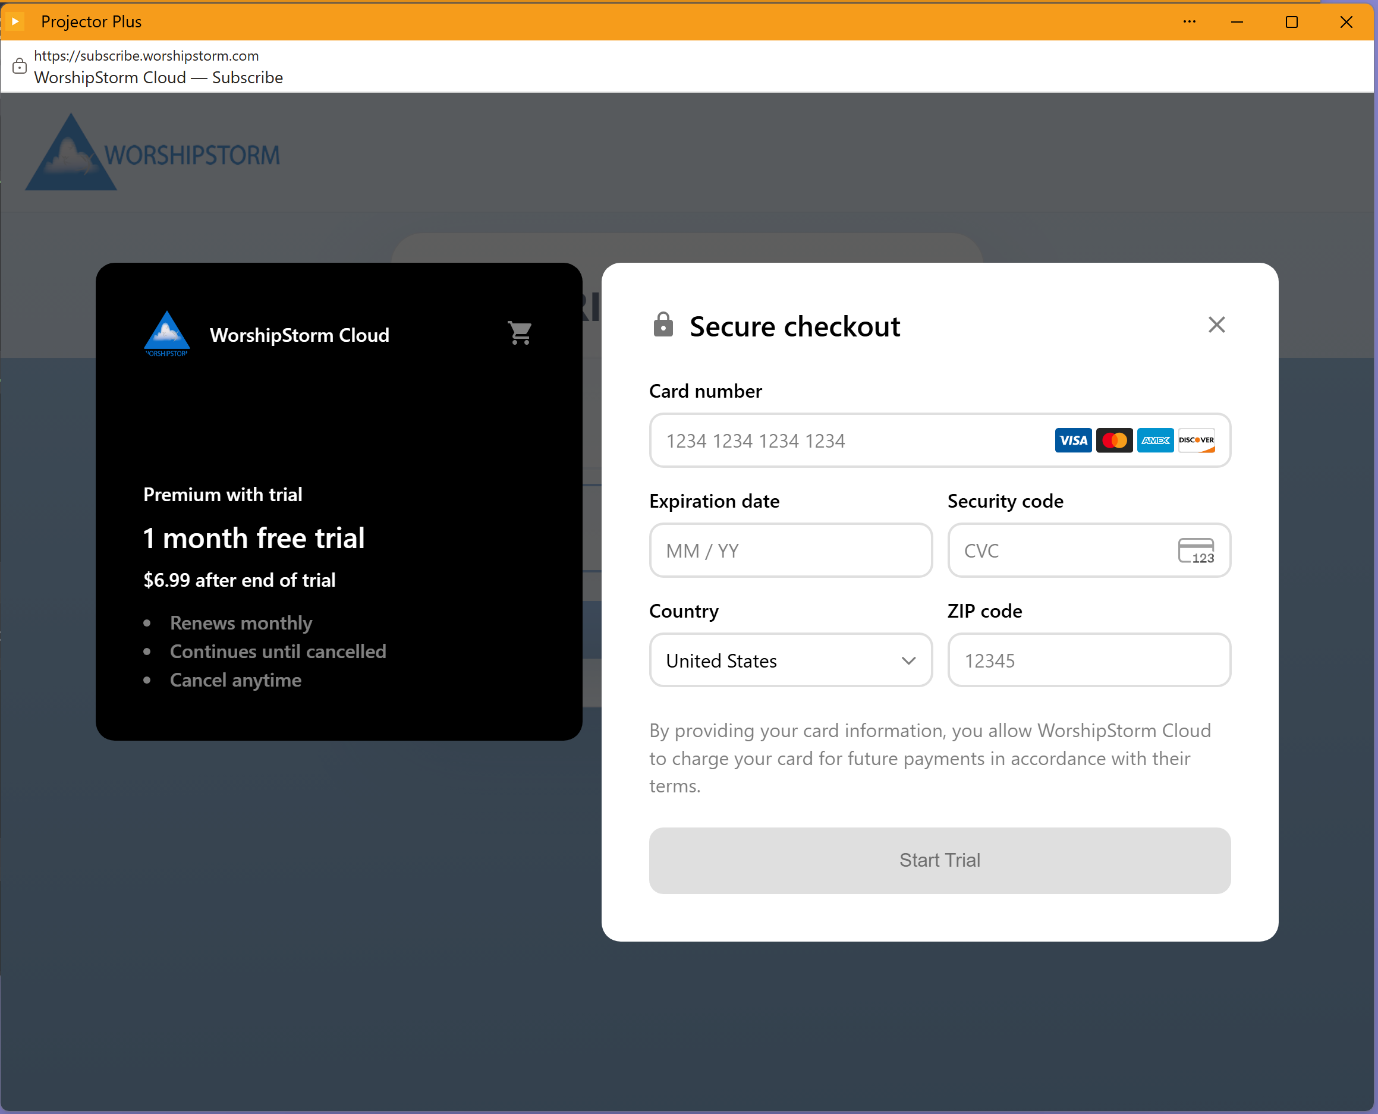Click the 'Secure checkout' heading
1378x1114 pixels.
point(795,326)
